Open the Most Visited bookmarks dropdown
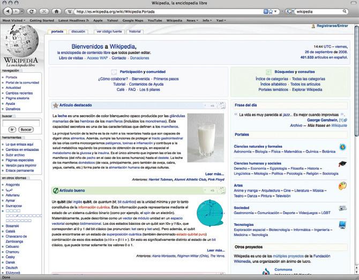Screen dimensions: 359x280 tap(14, 20)
